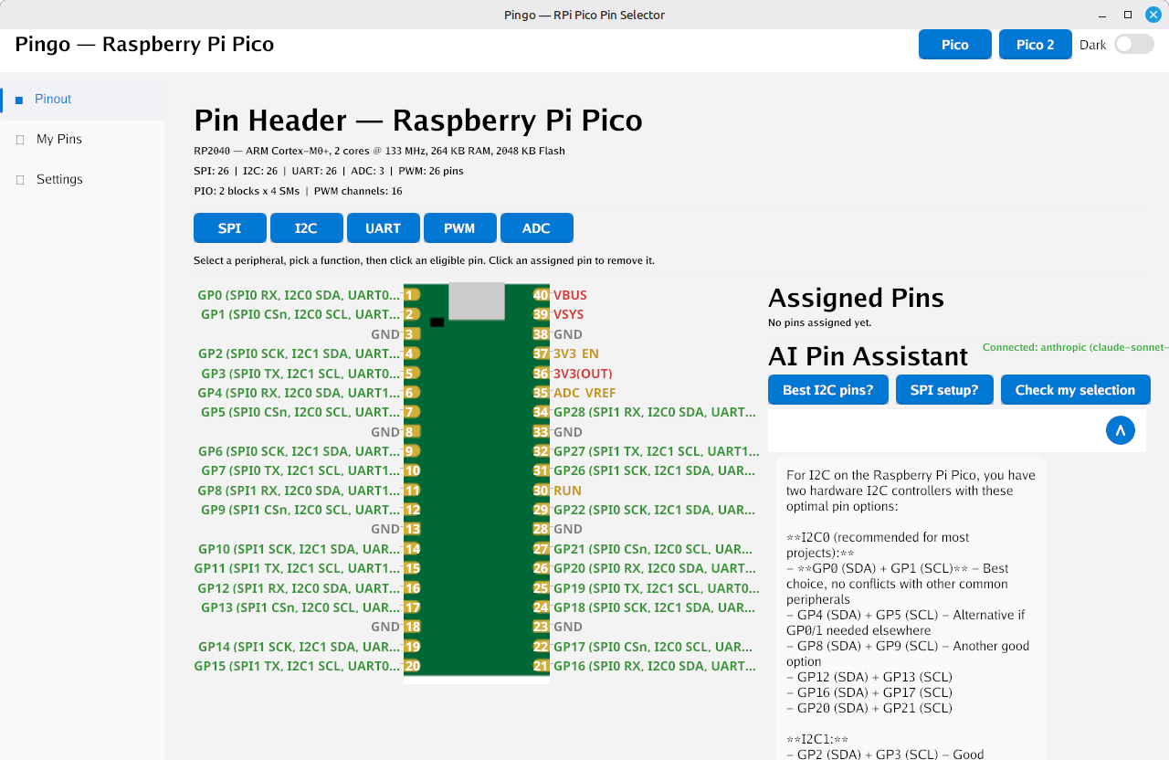Click pin 40 VBUS pad
Viewport: 1169px width, 760px height.
(542, 295)
